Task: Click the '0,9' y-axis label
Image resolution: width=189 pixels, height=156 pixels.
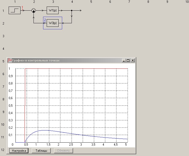Action: tap(11, 76)
